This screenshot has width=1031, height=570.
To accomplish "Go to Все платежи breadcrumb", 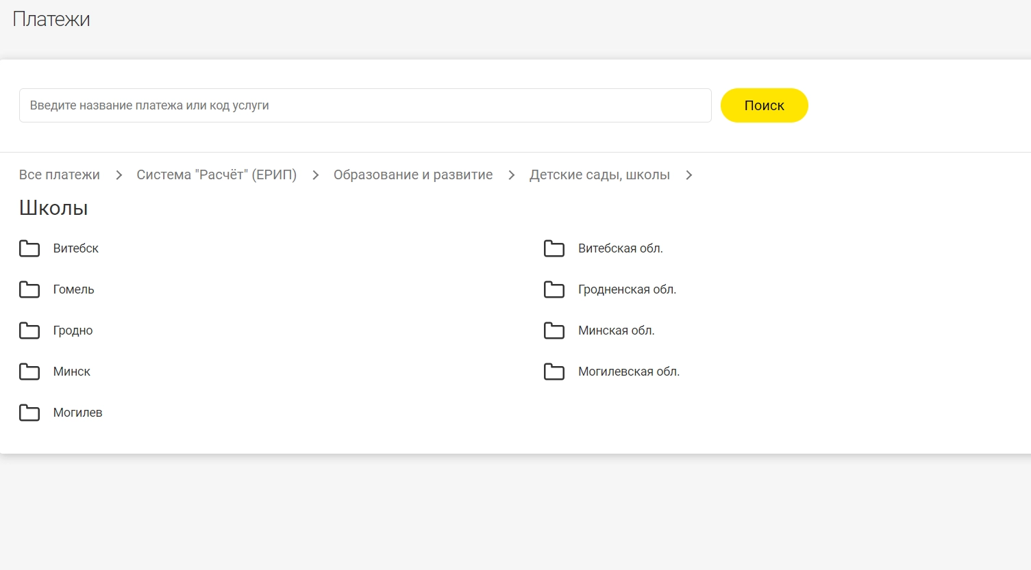I will pyautogui.click(x=60, y=174).
